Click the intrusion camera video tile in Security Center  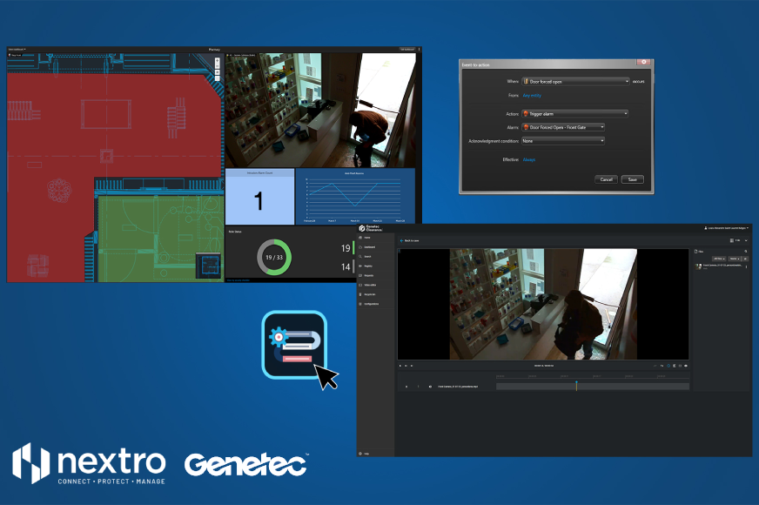click(322, 109)
